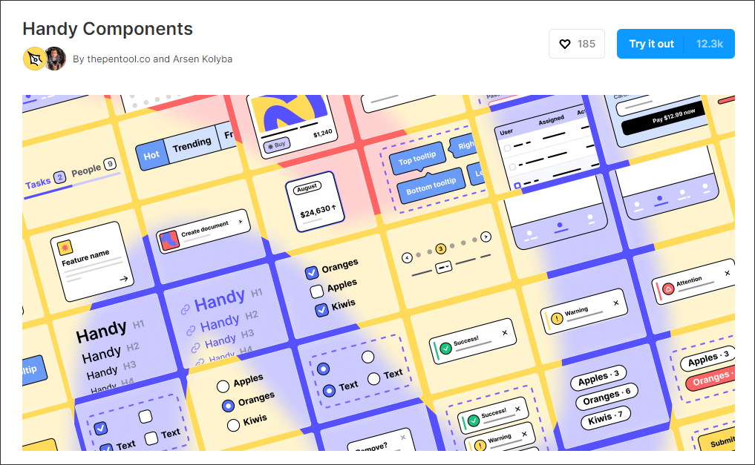755x465 pixels.
Task: Click the 12.3k usage count
Action: pyautogui.click(x=710, y=44)
